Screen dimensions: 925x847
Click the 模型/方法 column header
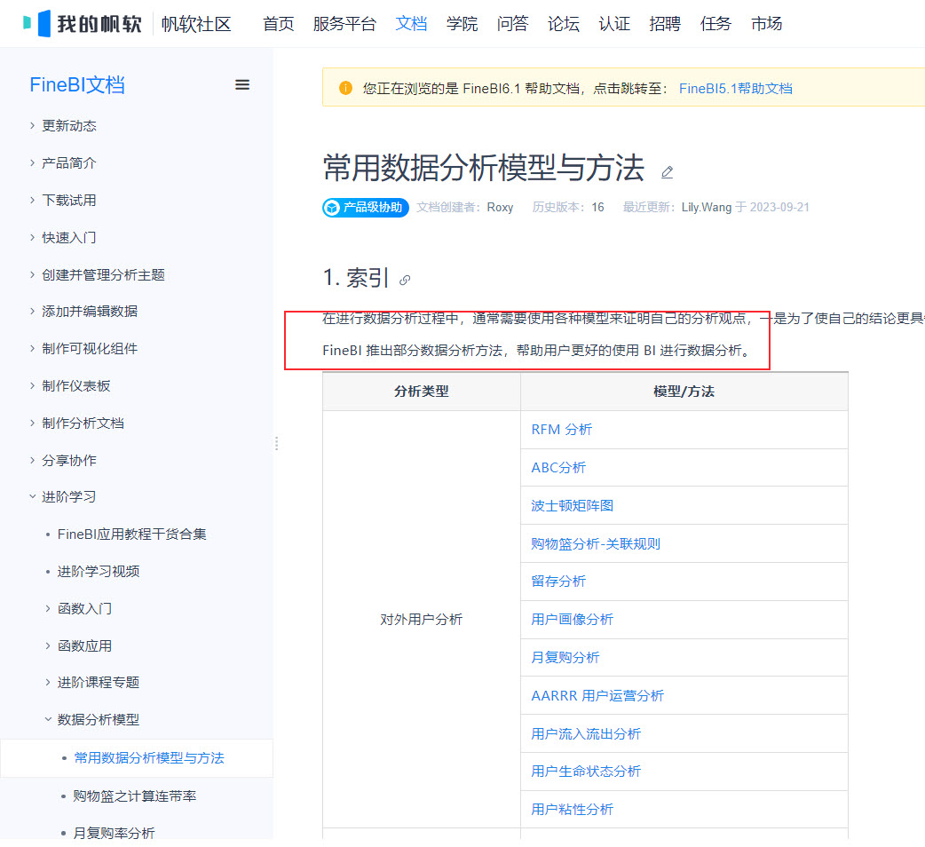(684, 391)
